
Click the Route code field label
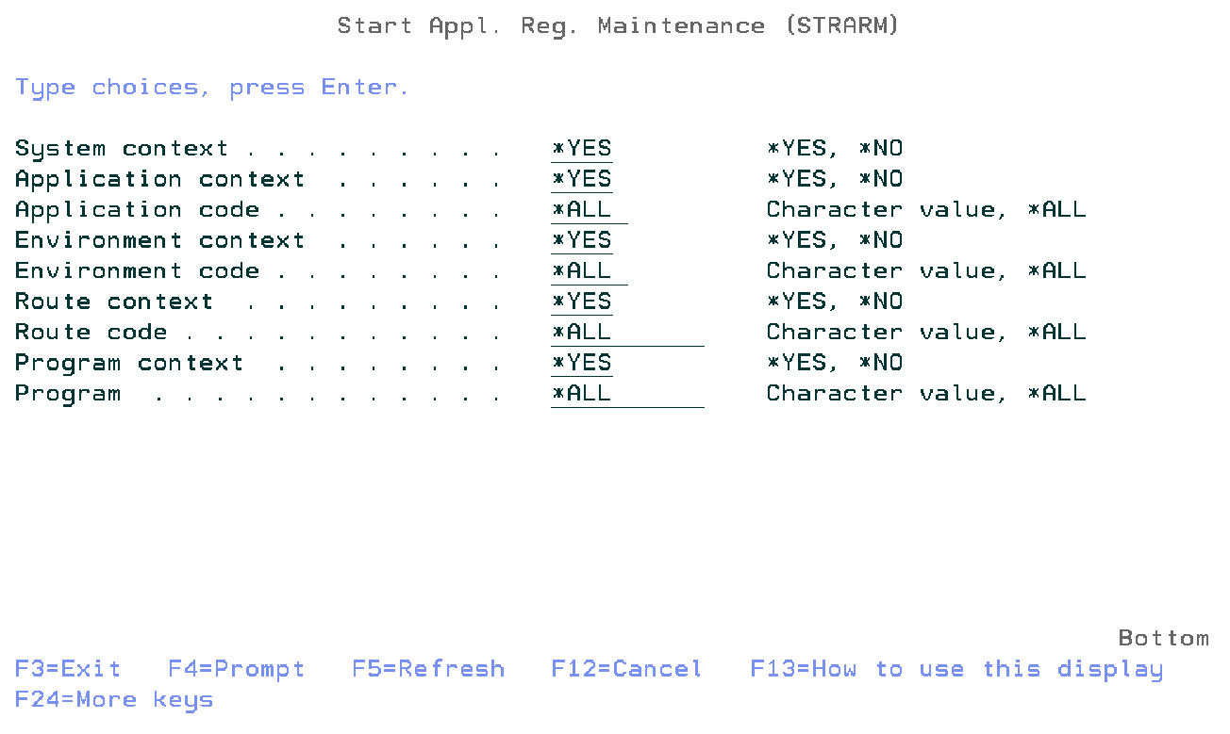point(91,333)
